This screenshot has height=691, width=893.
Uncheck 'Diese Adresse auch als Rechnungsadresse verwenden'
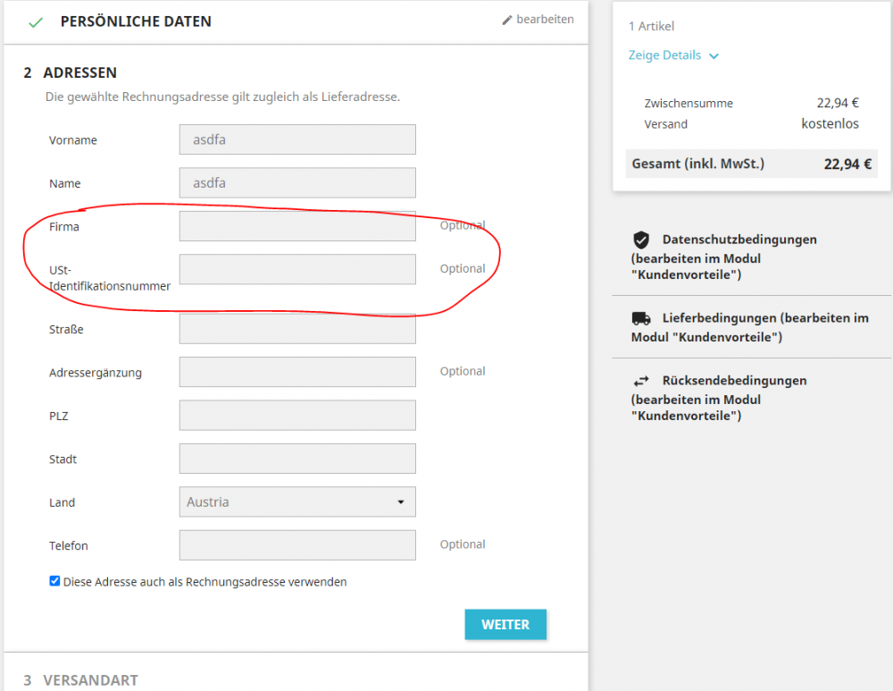tap(54, 581)
